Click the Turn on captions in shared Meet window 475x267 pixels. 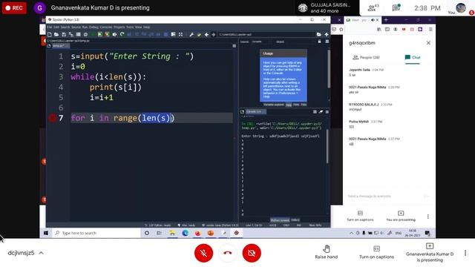coord(360,216)
